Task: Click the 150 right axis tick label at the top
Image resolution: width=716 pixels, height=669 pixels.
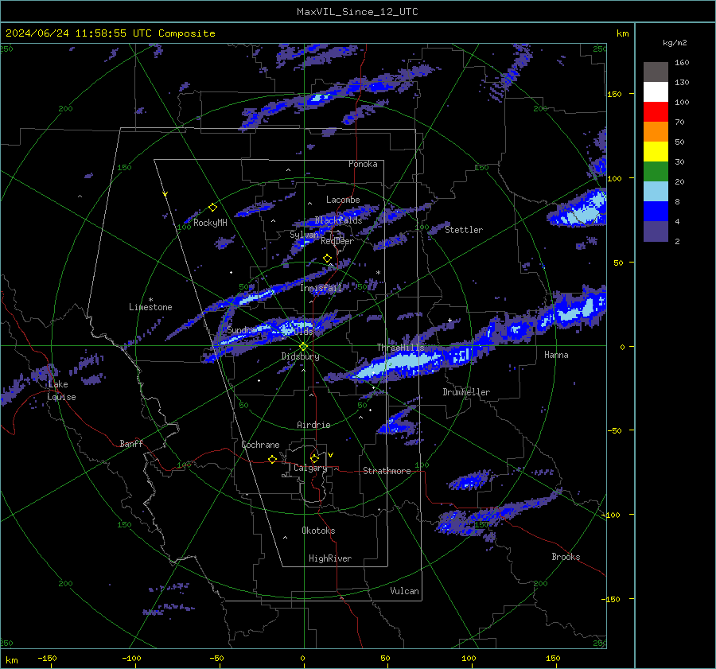Action: coord(614,94)
